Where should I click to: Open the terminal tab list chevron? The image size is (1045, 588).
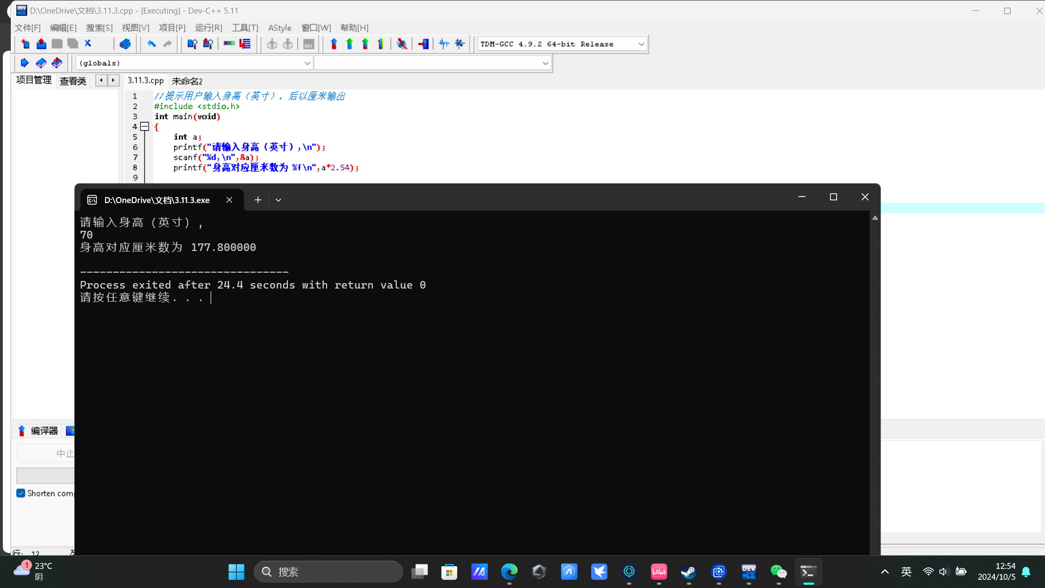[278, 200]
